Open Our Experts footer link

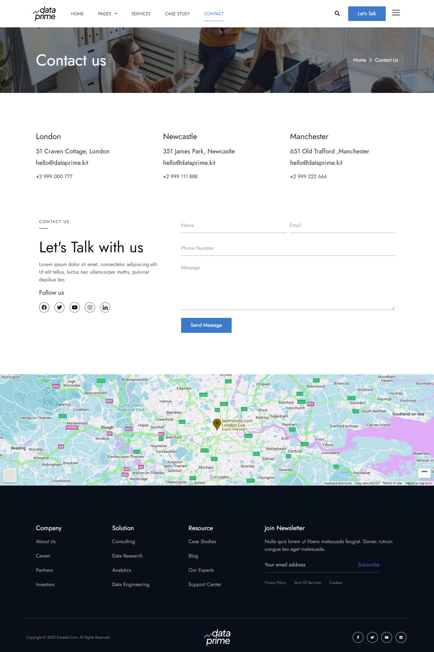201,570
